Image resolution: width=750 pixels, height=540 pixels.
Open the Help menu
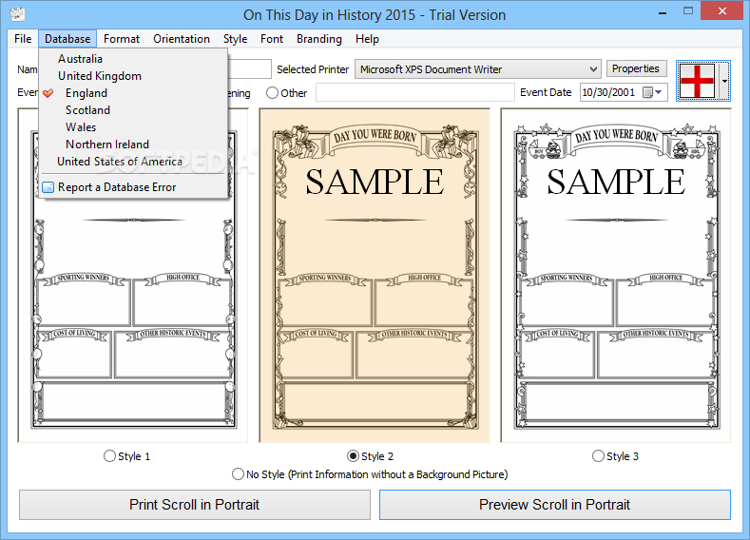[x=367, y=39]
